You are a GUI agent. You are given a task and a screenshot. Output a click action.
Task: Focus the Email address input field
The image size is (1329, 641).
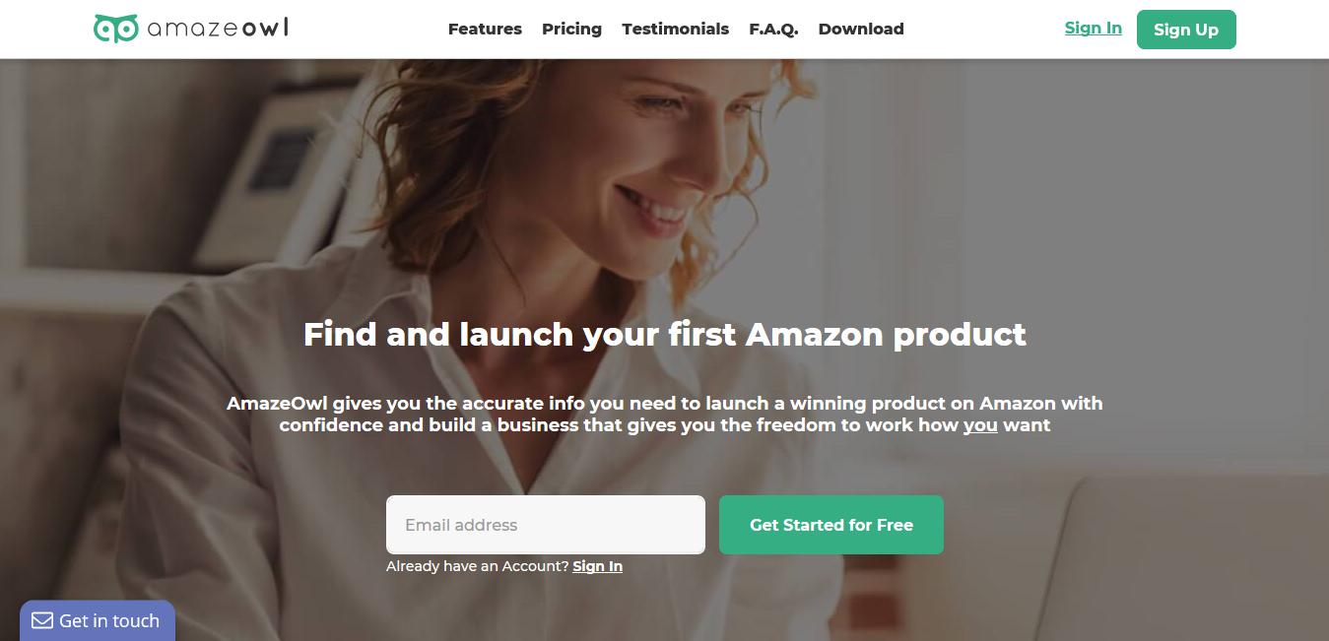[x=546, y=525]
